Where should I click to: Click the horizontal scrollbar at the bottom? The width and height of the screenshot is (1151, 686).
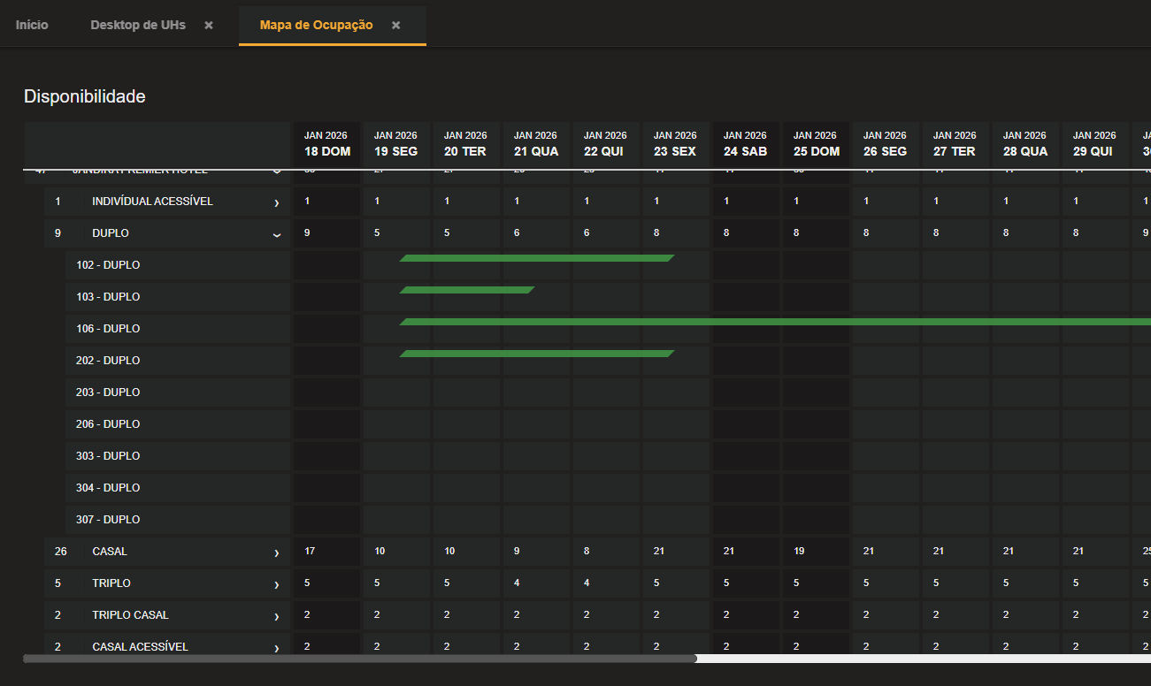click(359, 658)
